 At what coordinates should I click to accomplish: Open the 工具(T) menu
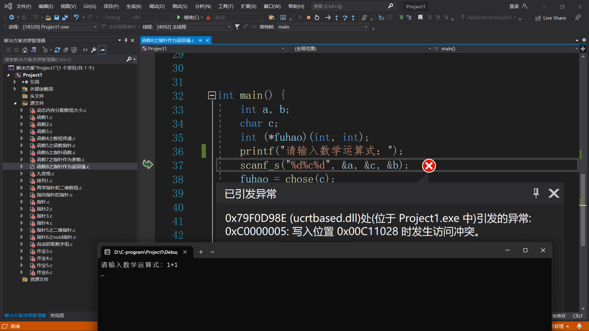coord(226,6)
